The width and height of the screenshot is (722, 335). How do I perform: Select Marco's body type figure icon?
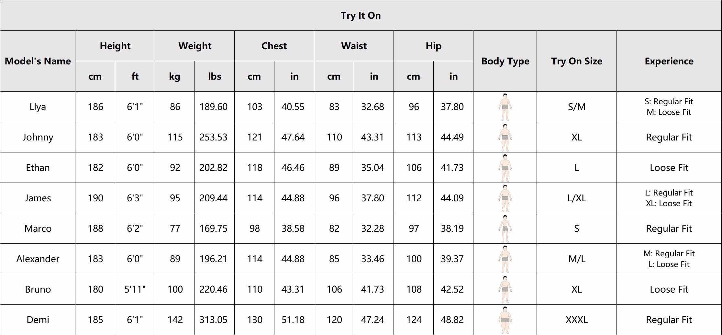click(x=505, y=229)
